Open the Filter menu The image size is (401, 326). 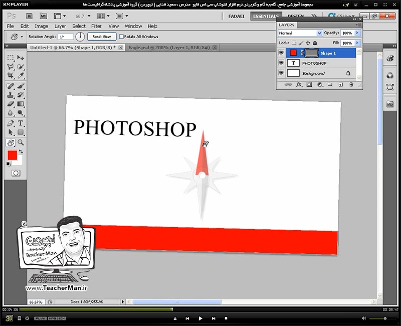pos(96,26)
